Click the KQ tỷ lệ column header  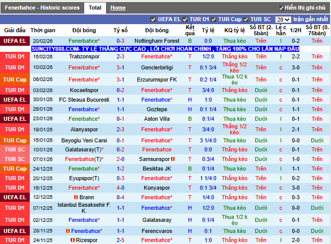click(235, 30)
